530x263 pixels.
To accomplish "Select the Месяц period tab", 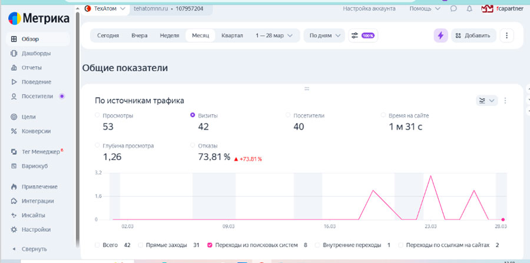I will (200, 35).
